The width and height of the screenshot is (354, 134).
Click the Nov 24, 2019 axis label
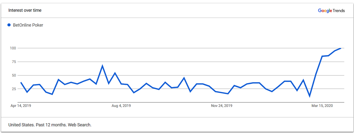pyautogui.click(x=222, y=106)
